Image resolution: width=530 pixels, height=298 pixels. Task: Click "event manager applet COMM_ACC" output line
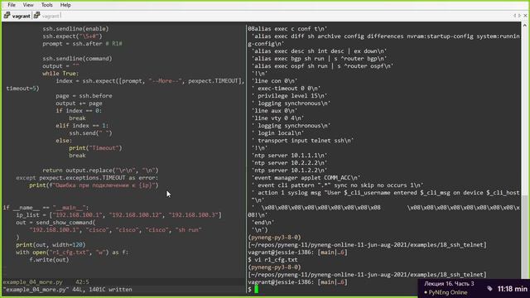[x=306, y=178]
